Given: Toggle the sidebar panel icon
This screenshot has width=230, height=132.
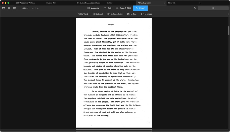Looking at the screenshot, I should point(3,8).
